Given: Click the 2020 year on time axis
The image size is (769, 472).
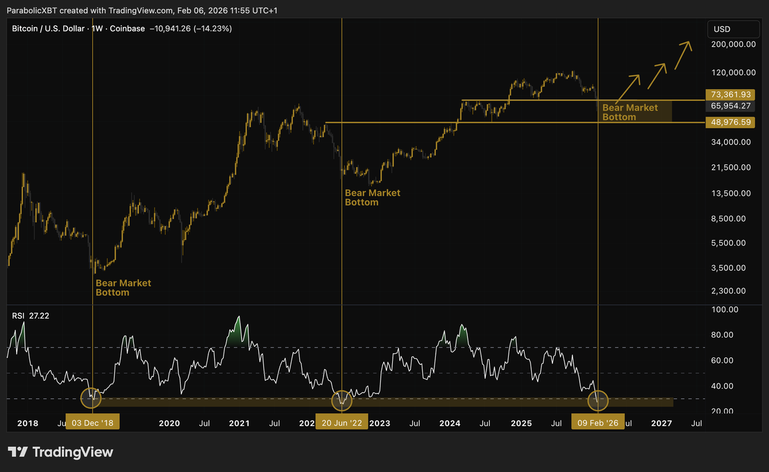Looking at the screenshot, I should click(169, 423).
